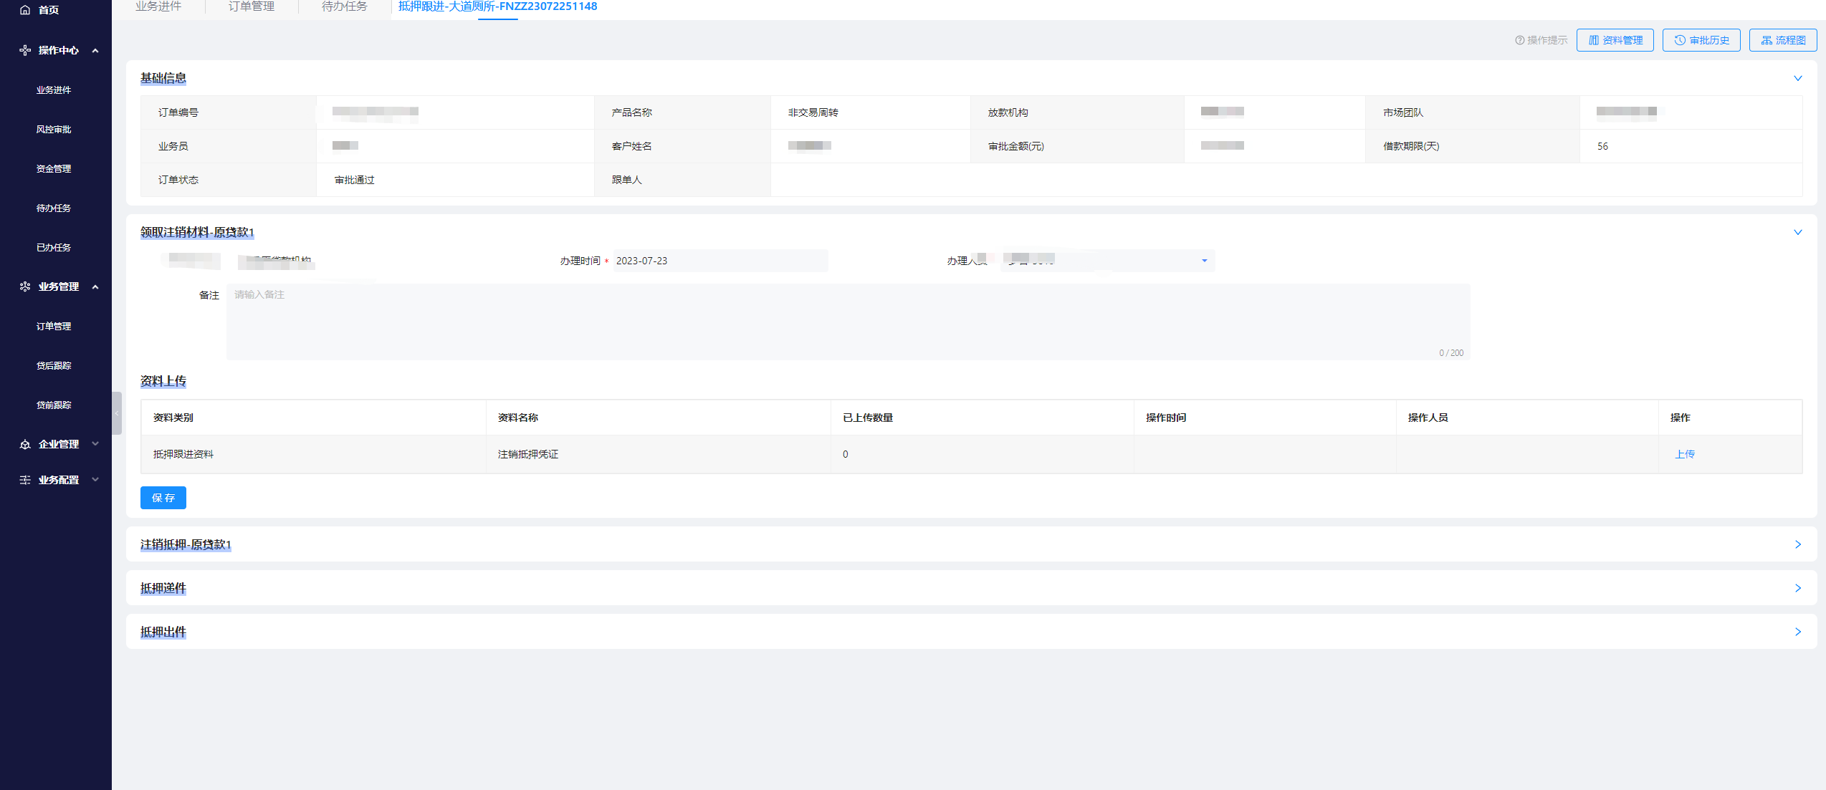Screen dimensions: 1826x790
Task: Collapse the 操作中心 menu group
Action: [95, 50]
